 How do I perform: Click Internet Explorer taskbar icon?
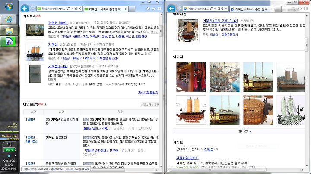click(x=9, y=19)
